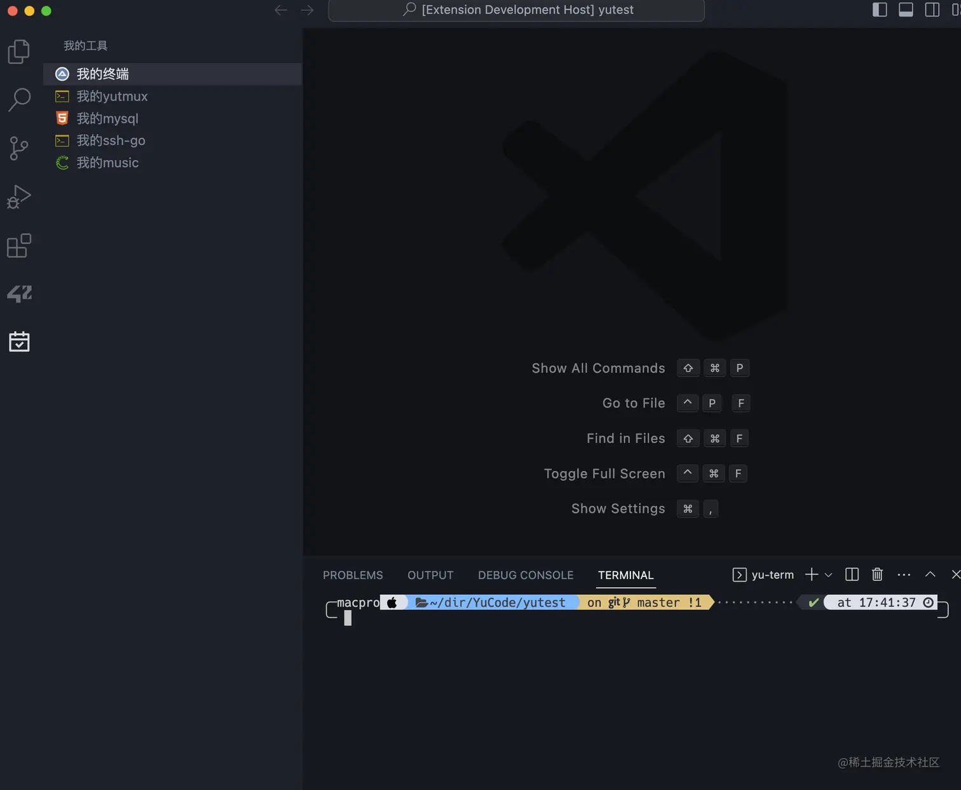Open the Source Control view

tap(18, 148)
